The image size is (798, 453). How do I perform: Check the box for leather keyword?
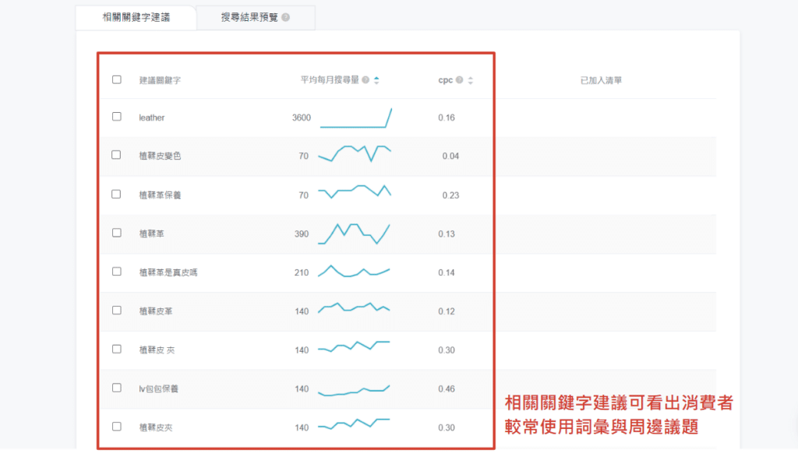pos(117,117)
